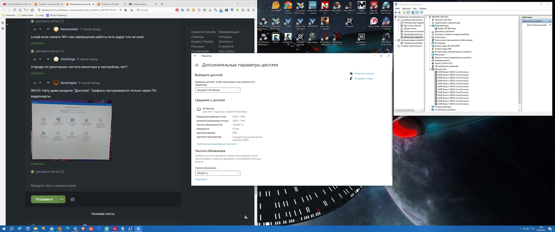Open Windows Start button

coord(4,229)
